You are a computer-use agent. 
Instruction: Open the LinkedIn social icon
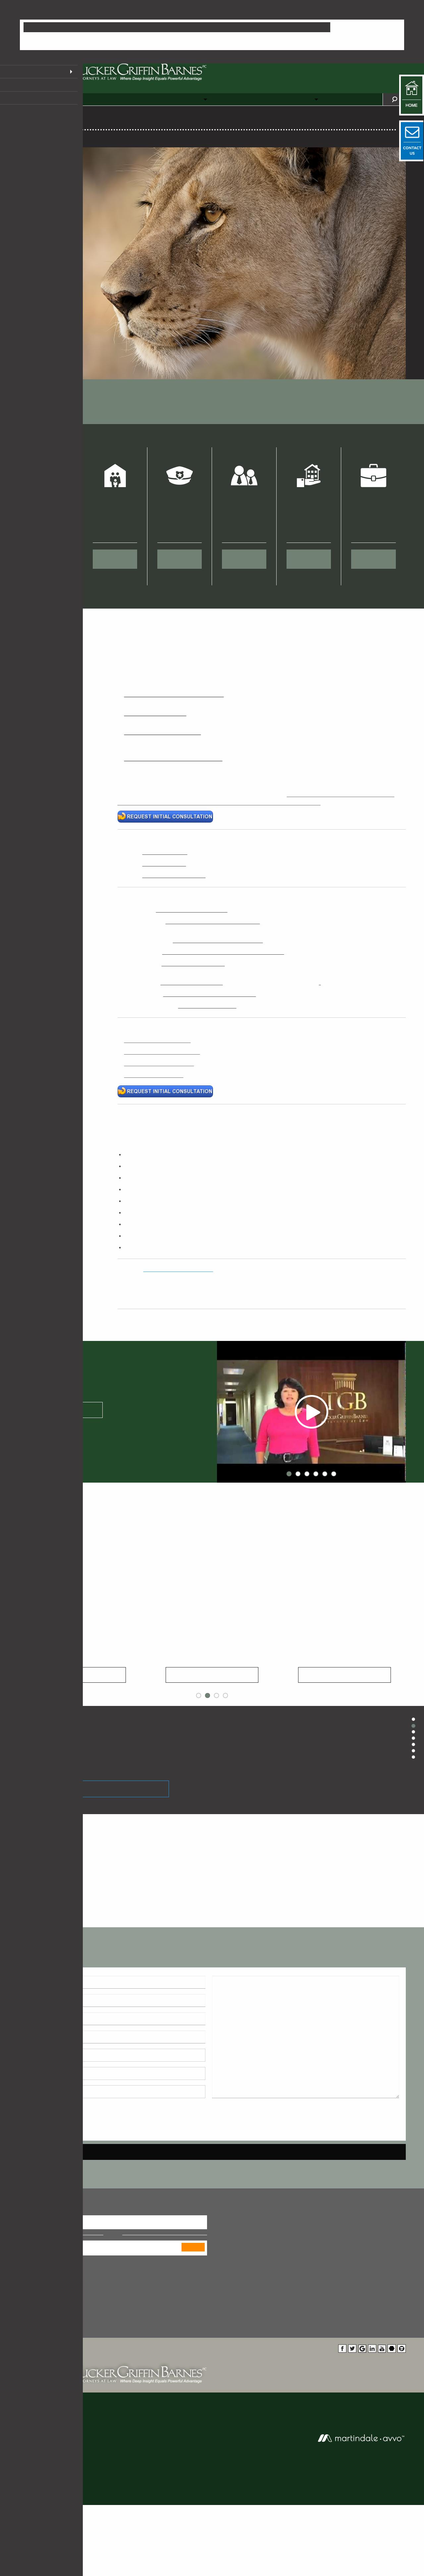pos(372,2349)
